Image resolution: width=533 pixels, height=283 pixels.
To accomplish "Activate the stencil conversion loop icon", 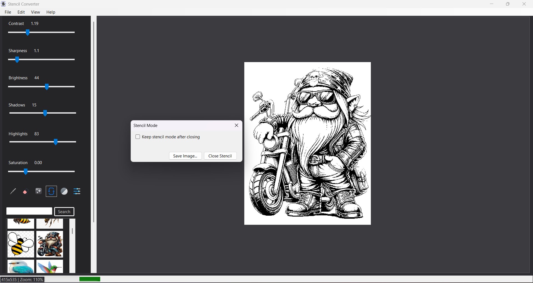I will coord(51,191).
